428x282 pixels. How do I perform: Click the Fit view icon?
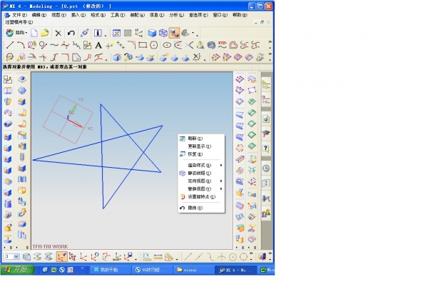pyautogui.click(x=116, y=33)
